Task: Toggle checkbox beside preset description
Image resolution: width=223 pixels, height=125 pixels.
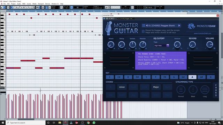Action: 143,31
